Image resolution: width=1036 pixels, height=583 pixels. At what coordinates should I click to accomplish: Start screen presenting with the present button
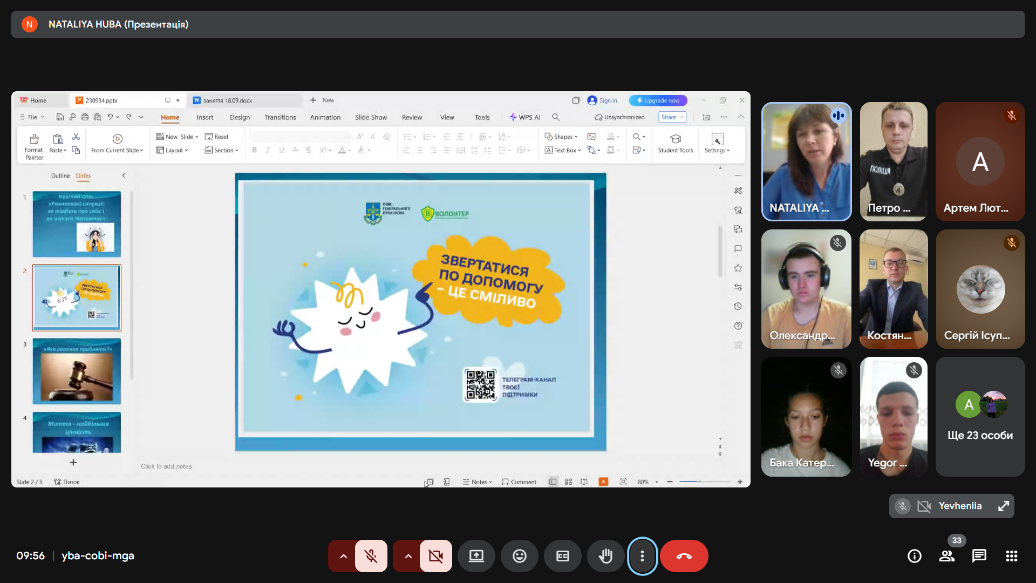[x=476, y=556]
